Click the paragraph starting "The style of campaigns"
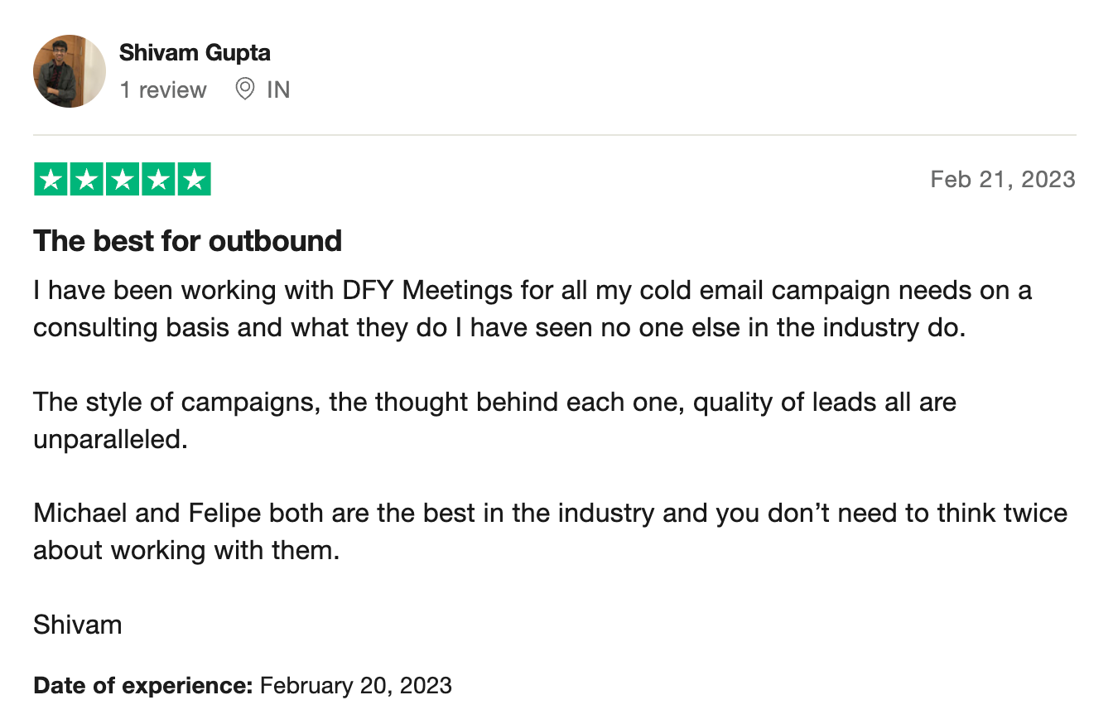 (x=494, y=420)
